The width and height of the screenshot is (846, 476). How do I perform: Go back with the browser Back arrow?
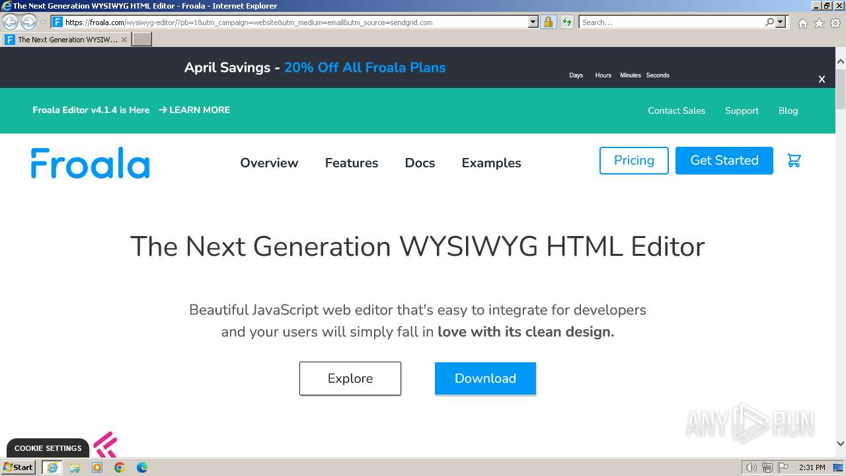(10, 22)
